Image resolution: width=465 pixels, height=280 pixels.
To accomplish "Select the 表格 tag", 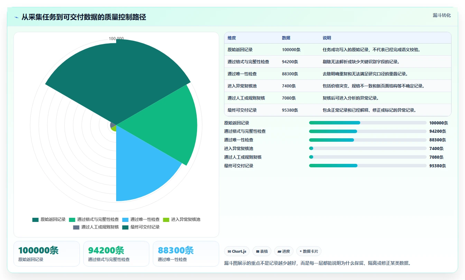I will pos(262,251).
